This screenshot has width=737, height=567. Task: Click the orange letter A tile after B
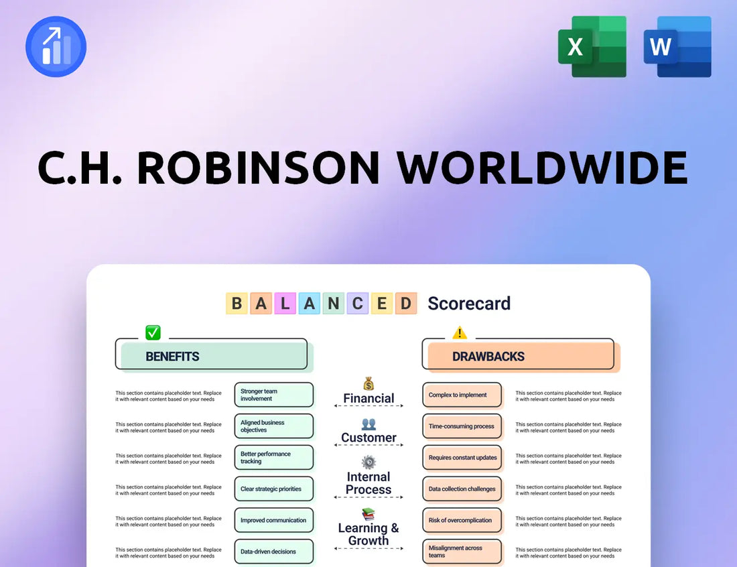pos(261,304)
